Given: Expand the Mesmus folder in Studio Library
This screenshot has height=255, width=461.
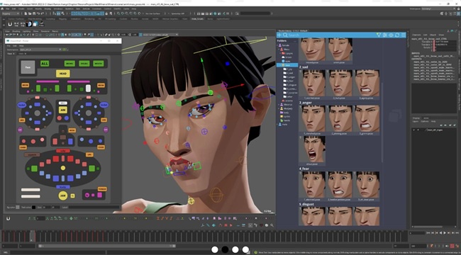Looking at the screenshot, I should pyautogui.click(x=279, y=105).
